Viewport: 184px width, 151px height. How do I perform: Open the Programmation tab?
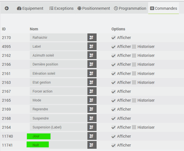coord(130,8)
